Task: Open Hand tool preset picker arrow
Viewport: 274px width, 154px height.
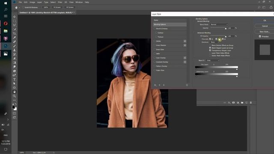Action: click(19, 8)
